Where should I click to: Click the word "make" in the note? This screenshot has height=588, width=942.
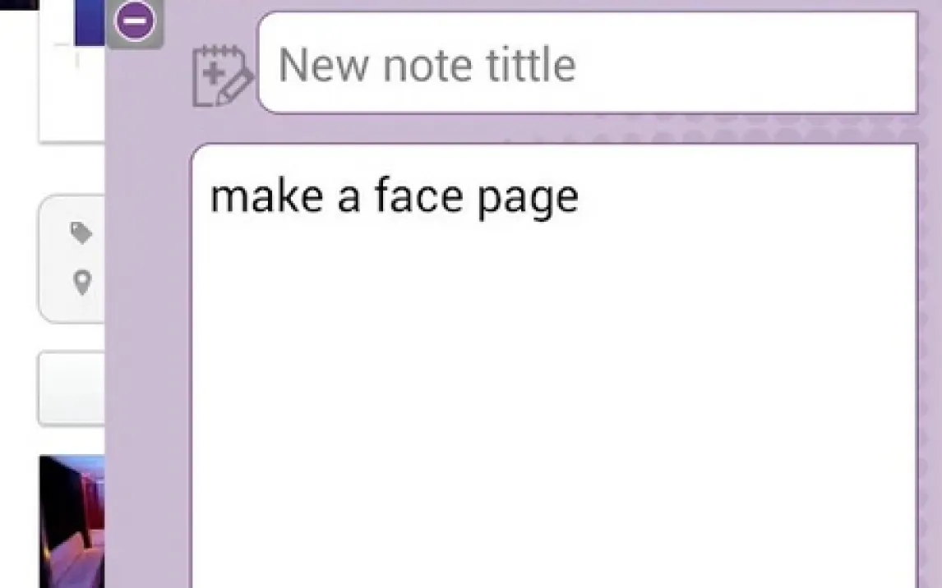pyautogui.click(x=266, y=196)
